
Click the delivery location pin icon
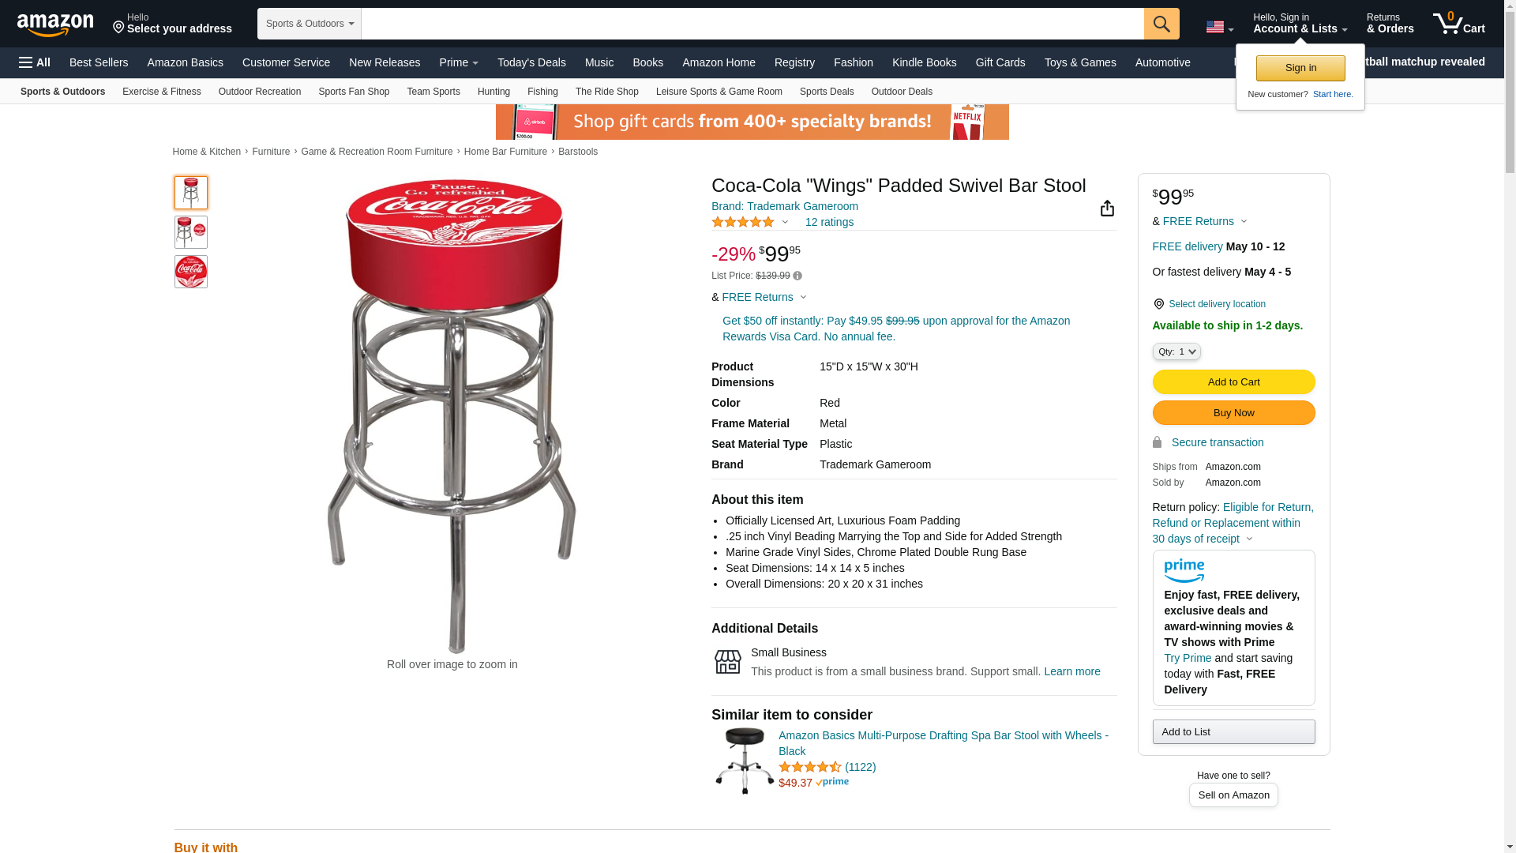tap(1158, 304)
